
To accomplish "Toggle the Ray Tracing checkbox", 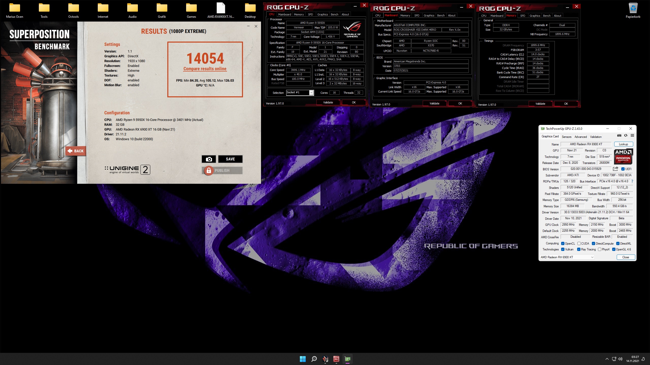I will pos(579,249).
